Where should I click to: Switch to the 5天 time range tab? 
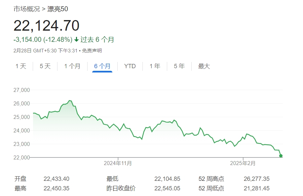point(45,66)
